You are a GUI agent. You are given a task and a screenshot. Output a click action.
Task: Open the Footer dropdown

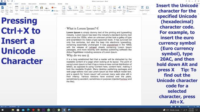(x=99, y=9)
